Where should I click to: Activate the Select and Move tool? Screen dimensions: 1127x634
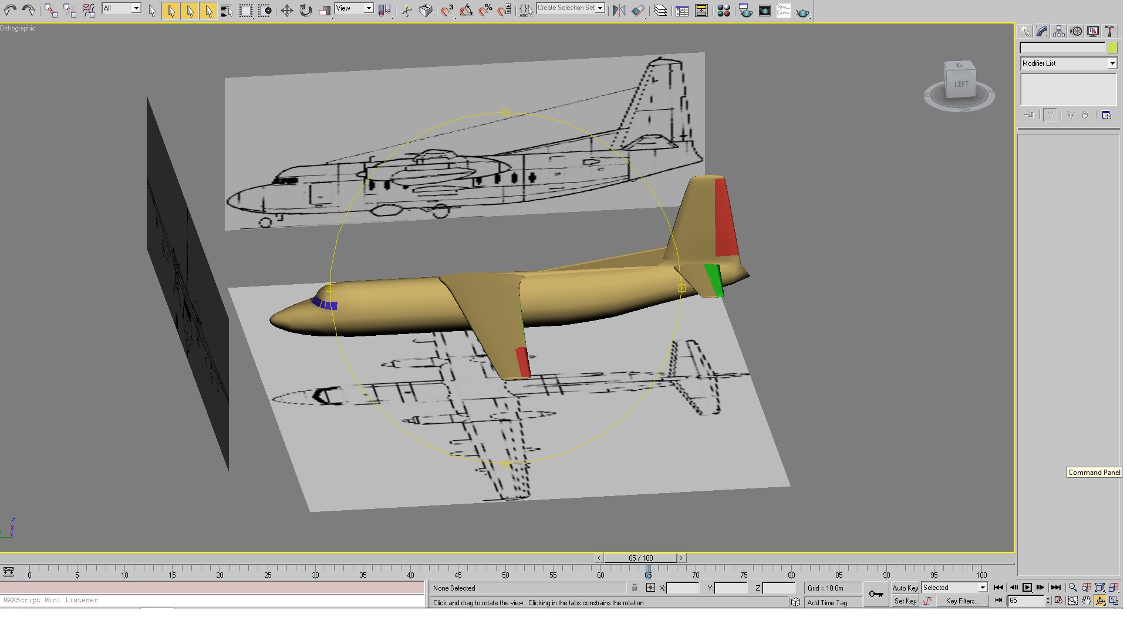(x=286, y=11)
